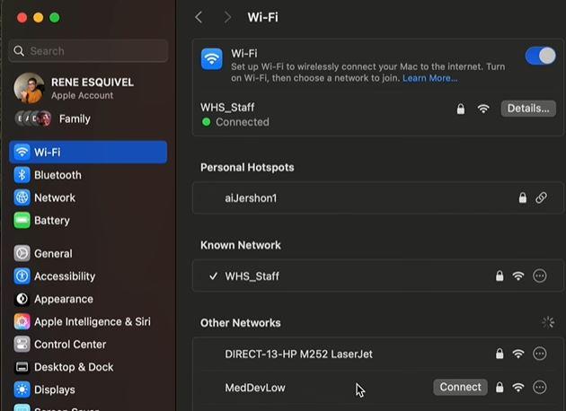Click the Network globe icon
Viewport: 566px width, 411px height.
pos(22,197)
